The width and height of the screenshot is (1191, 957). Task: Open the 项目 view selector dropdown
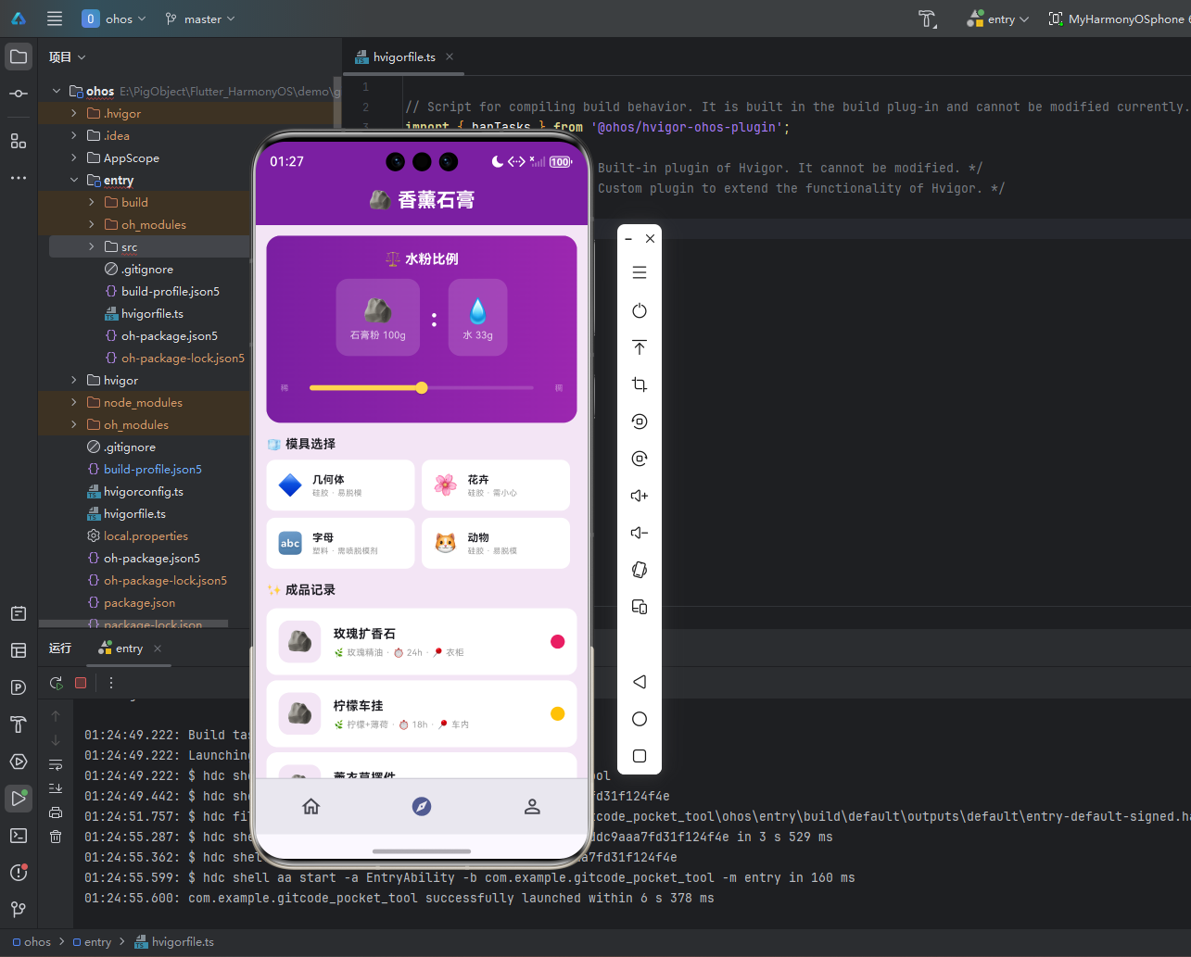[x=68, y=57]
